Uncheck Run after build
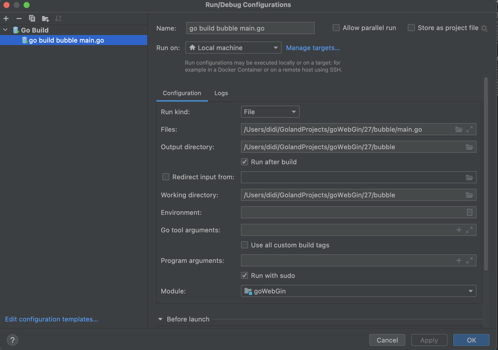 pos(244,162)
